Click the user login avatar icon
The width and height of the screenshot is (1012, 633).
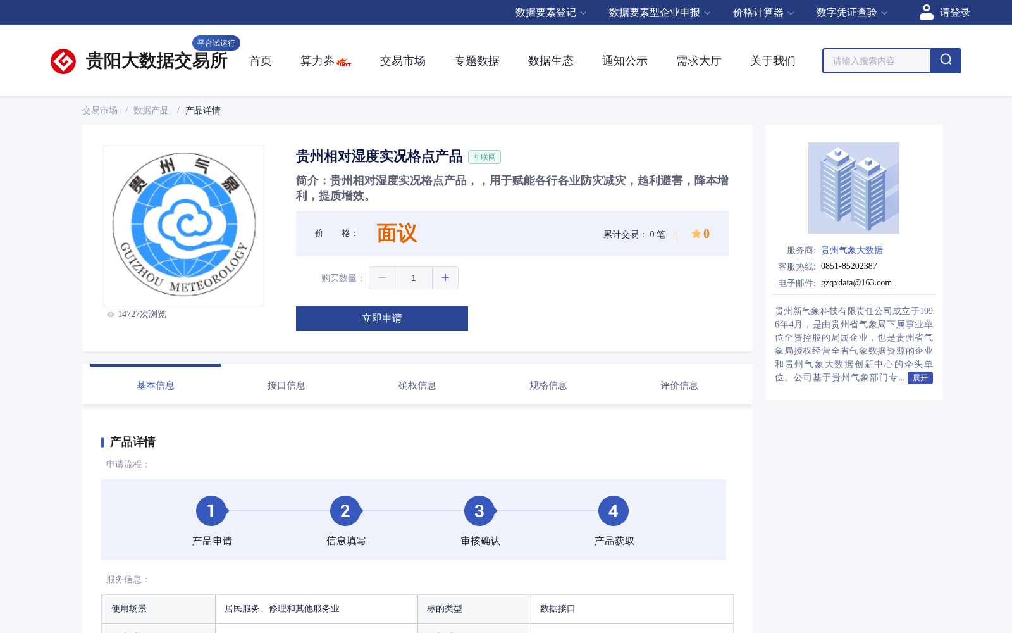pos(927,12)
